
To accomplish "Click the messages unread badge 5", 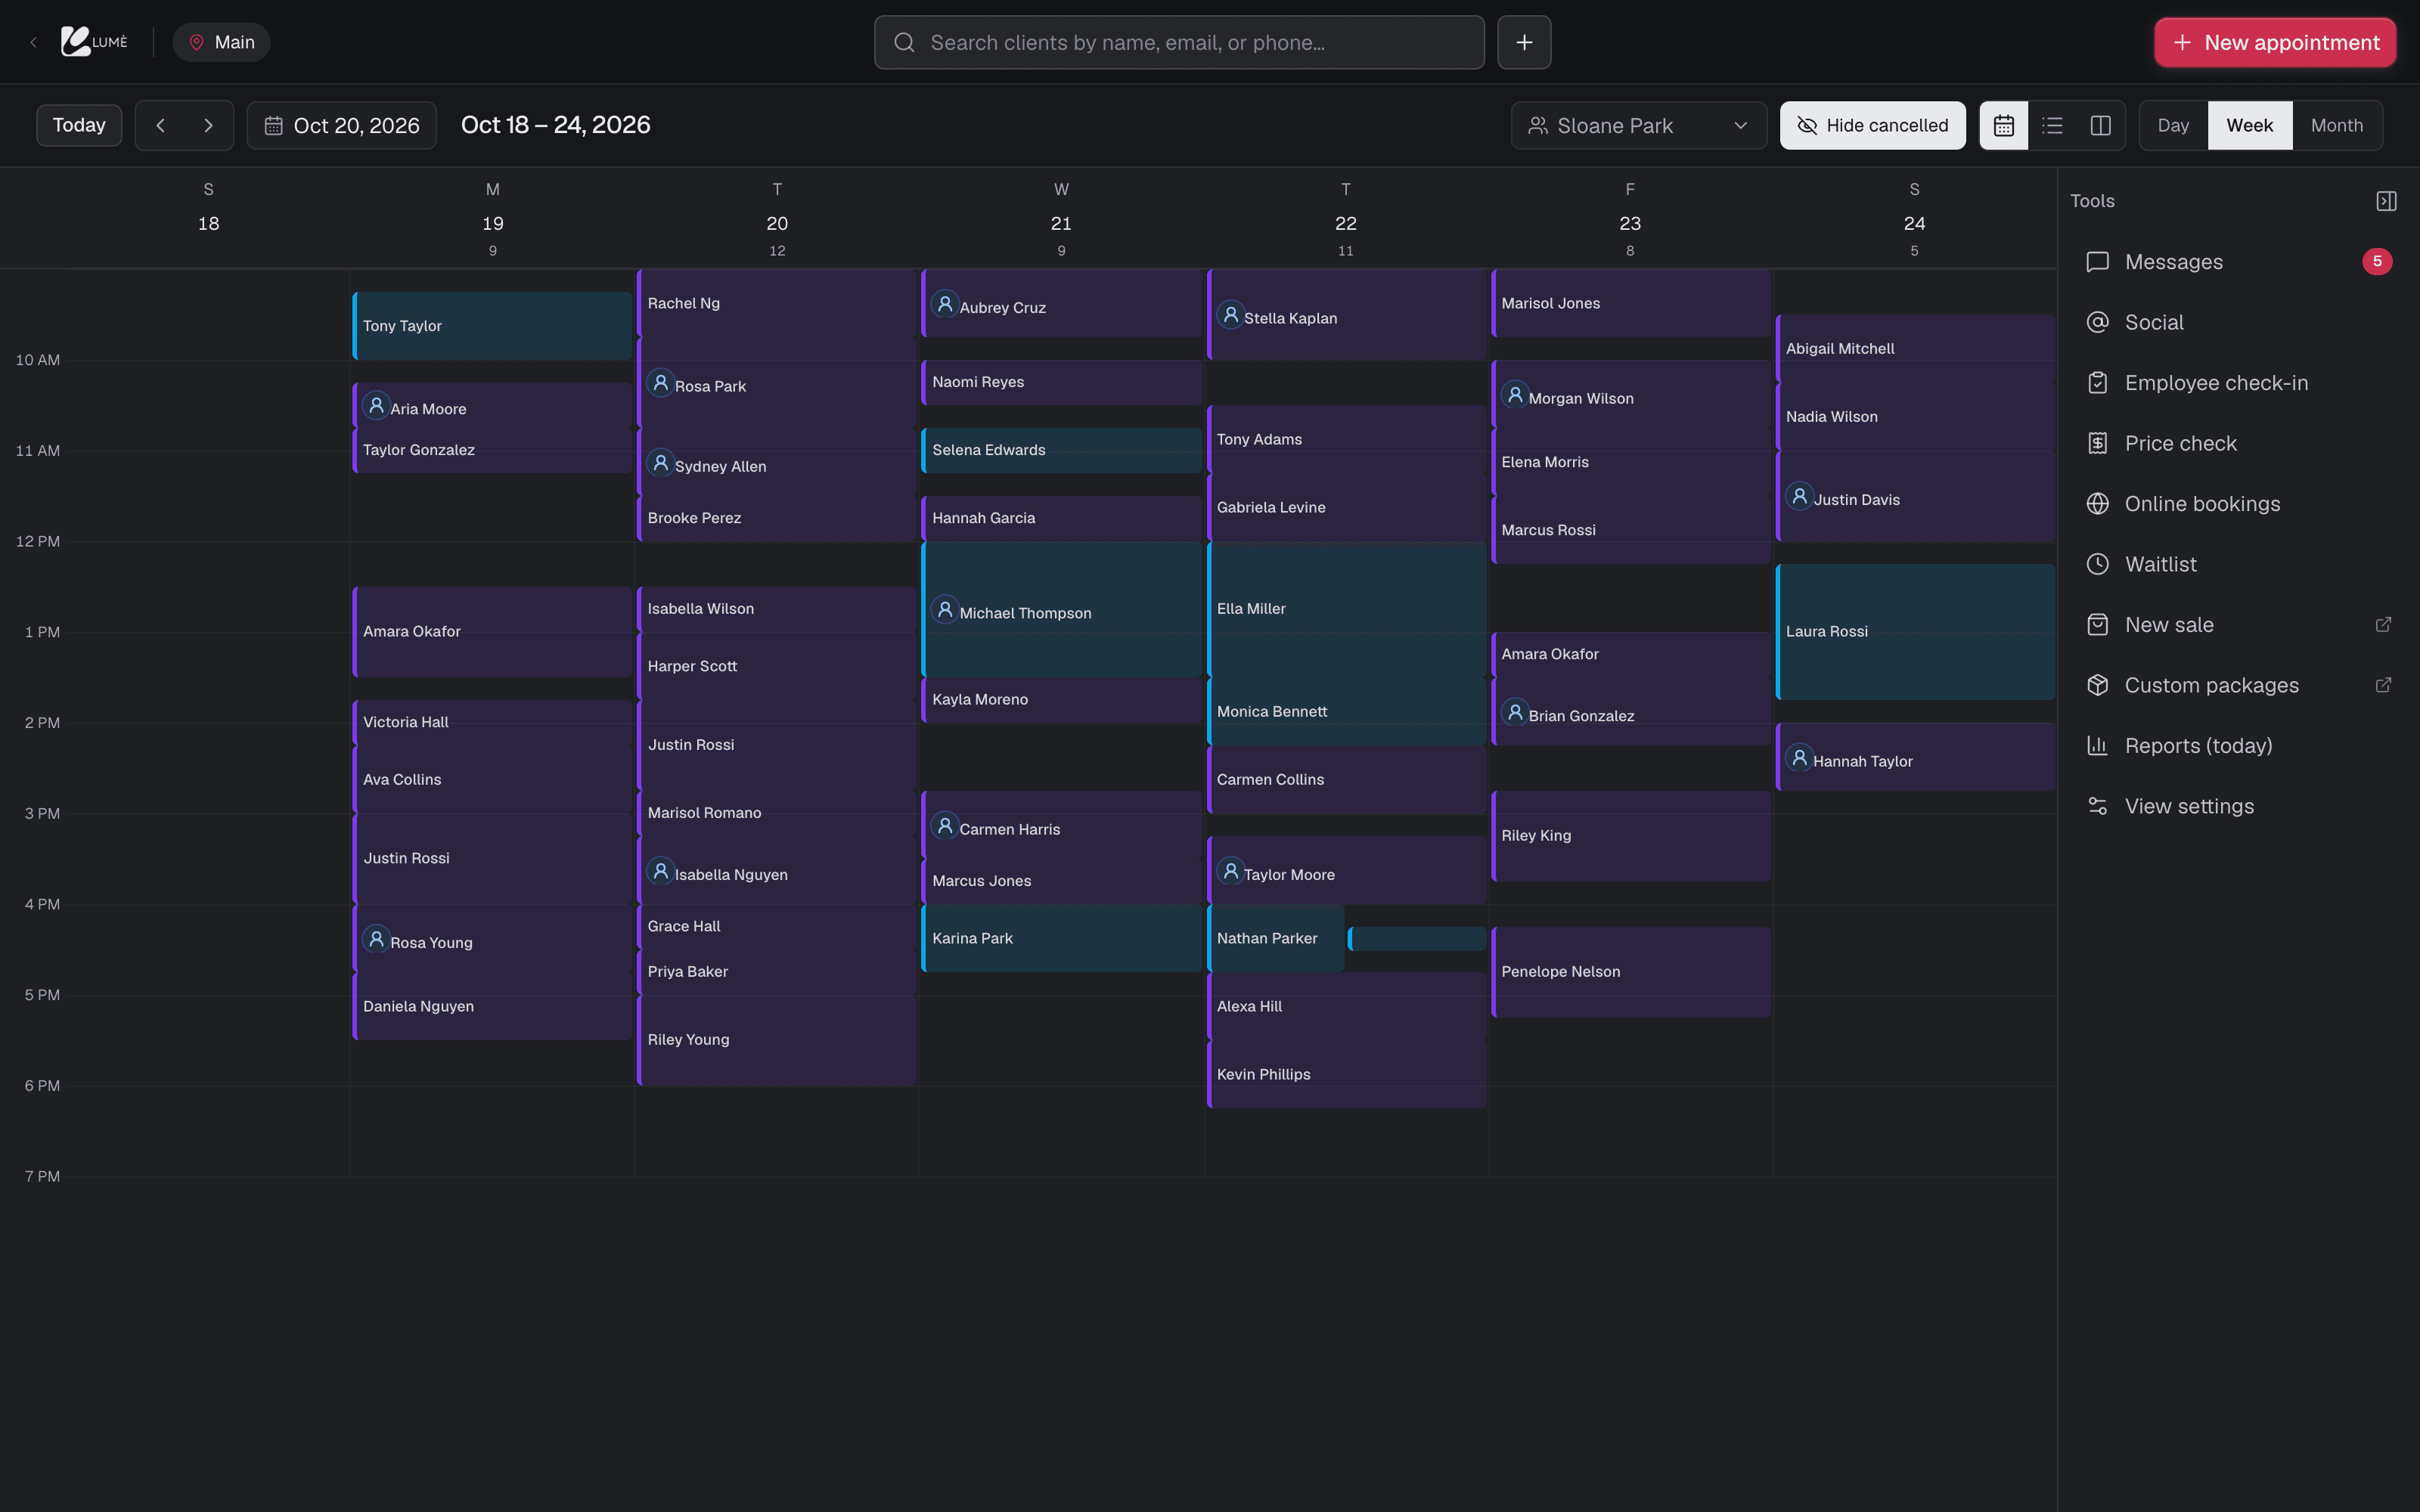I will [2377, 261].
